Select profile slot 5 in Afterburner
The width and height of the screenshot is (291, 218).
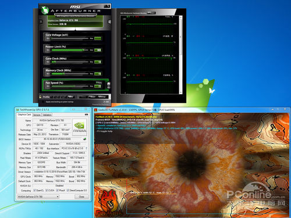point(66,97)
